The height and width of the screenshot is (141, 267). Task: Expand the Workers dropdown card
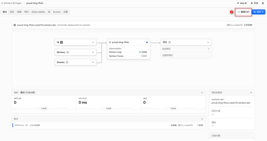(75, 52)
